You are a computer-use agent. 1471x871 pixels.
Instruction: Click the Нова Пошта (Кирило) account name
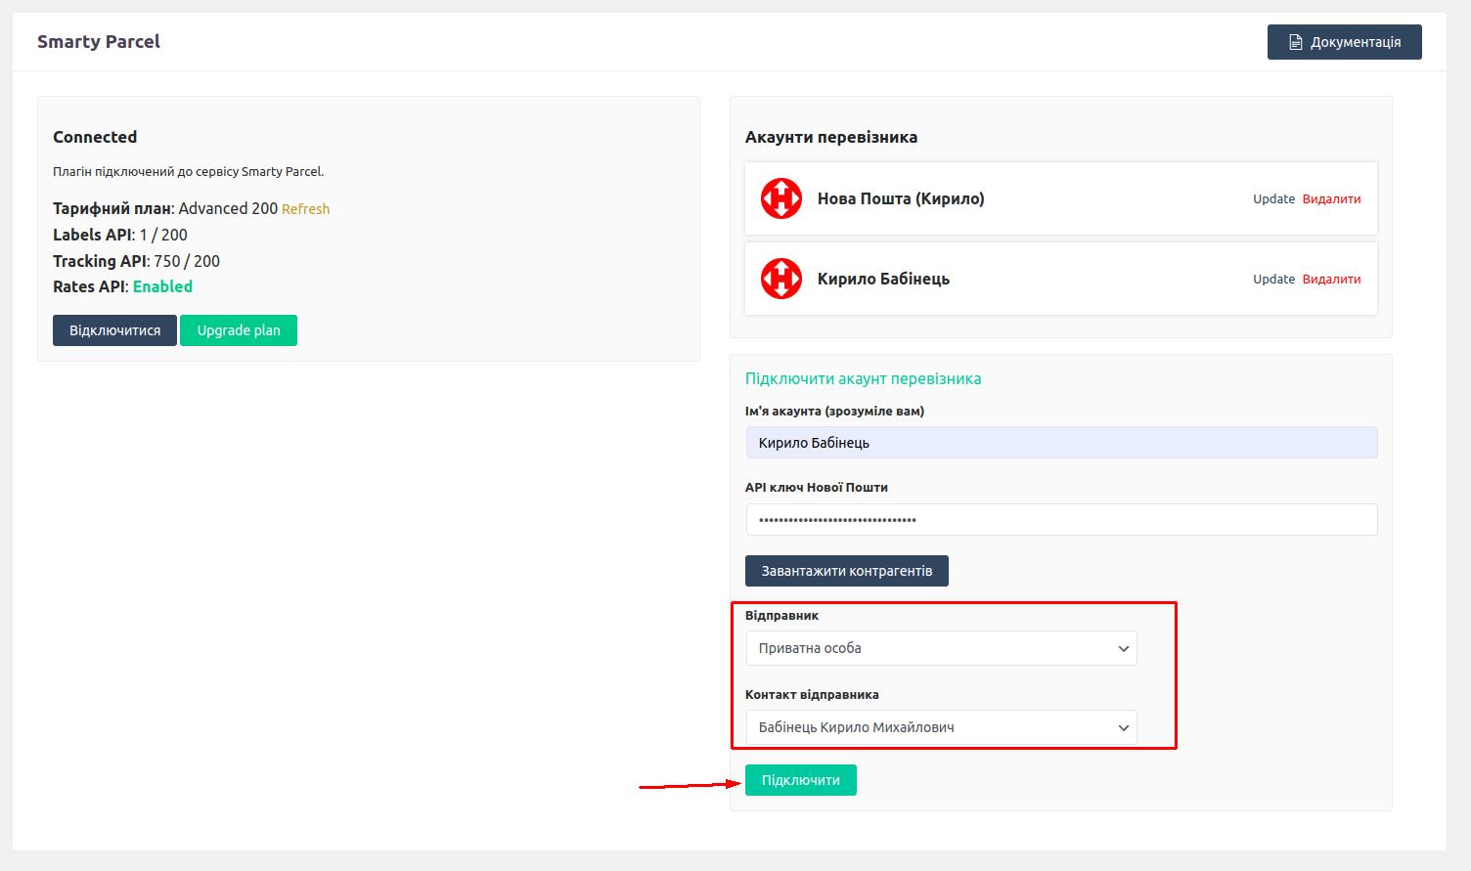[901, 198]
